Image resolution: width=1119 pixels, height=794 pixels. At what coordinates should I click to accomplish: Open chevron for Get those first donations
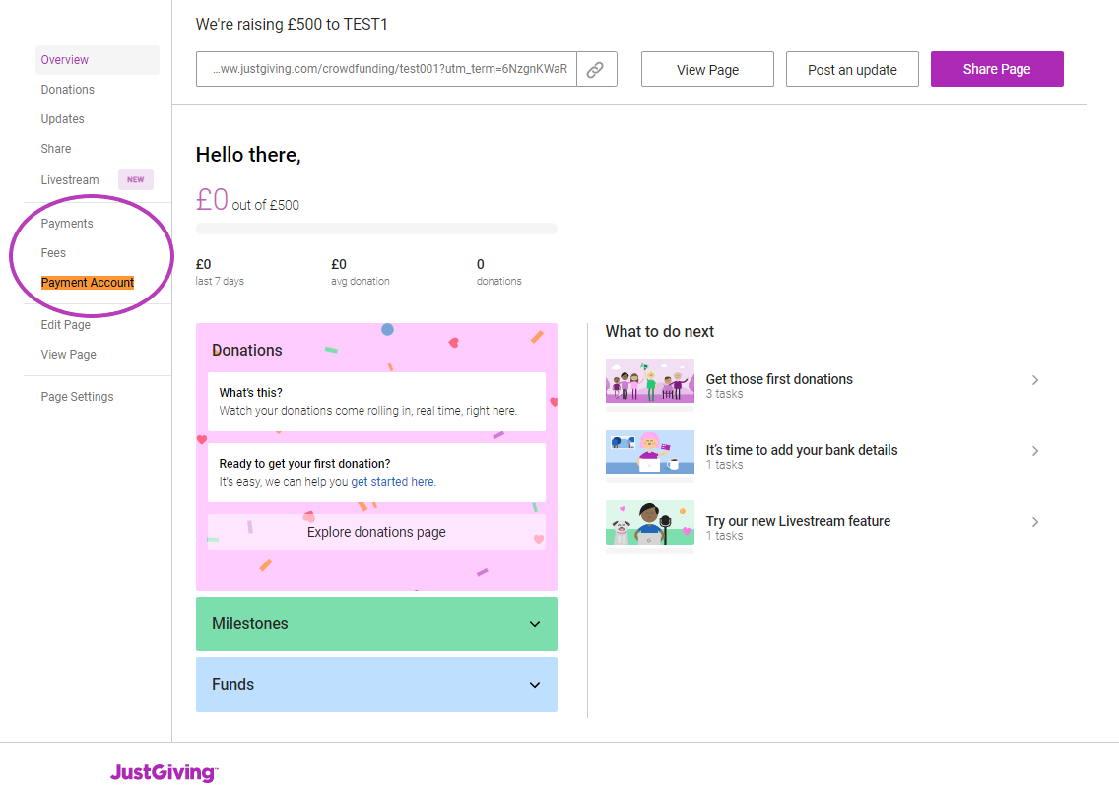click(1035, 380)
